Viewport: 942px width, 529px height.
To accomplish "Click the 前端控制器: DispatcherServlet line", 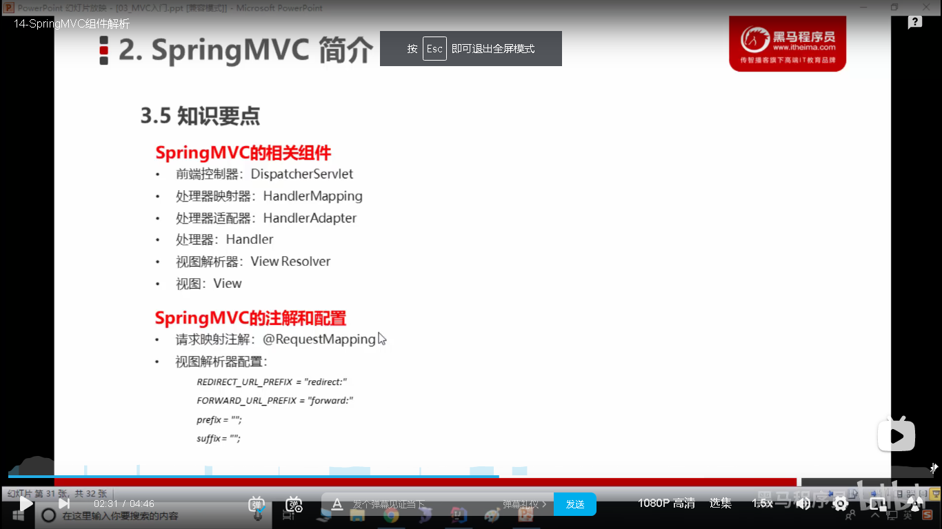I will pos(264,174).
